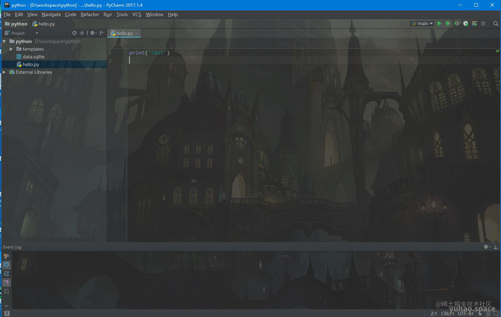Open the Code menu
Image resolution: width=501 pixels, height=317 pixels.
click(71, 14)
